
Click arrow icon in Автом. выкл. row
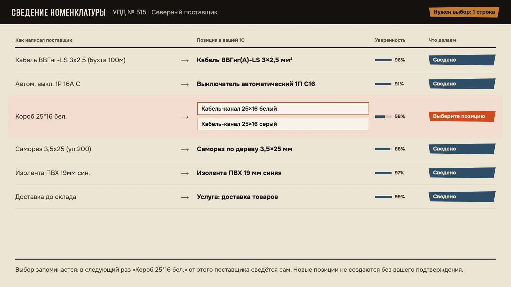point(185,85)
